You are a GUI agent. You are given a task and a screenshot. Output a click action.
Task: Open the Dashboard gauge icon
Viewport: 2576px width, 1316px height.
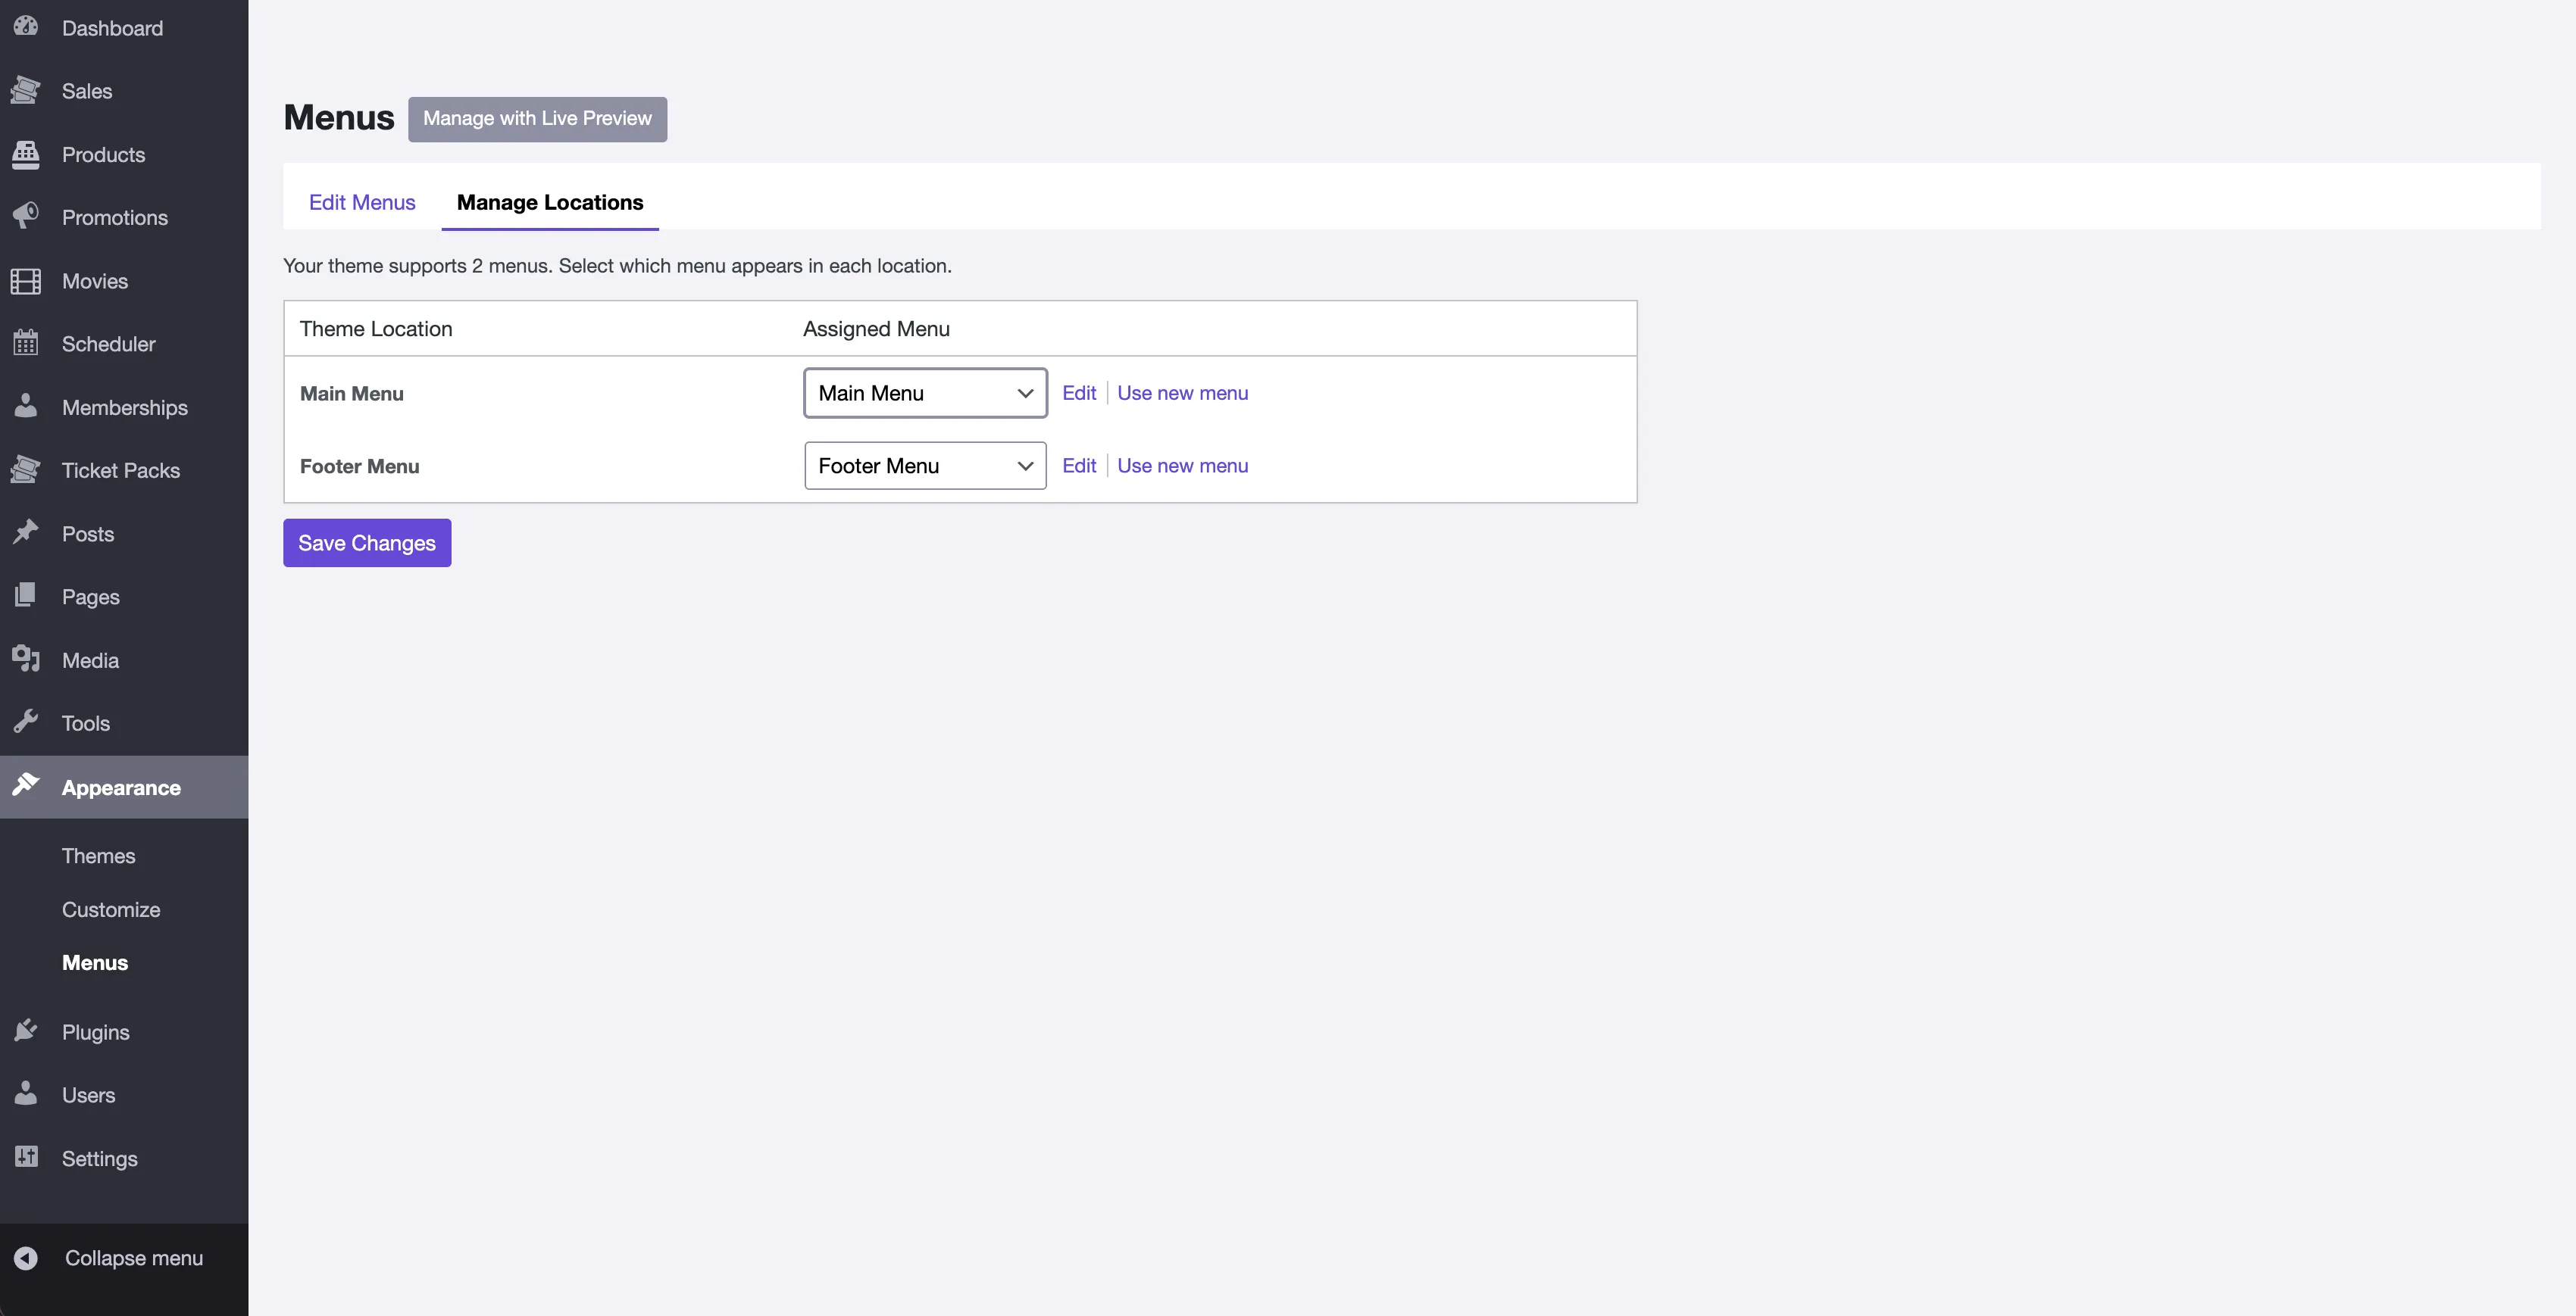click(26, 27)
